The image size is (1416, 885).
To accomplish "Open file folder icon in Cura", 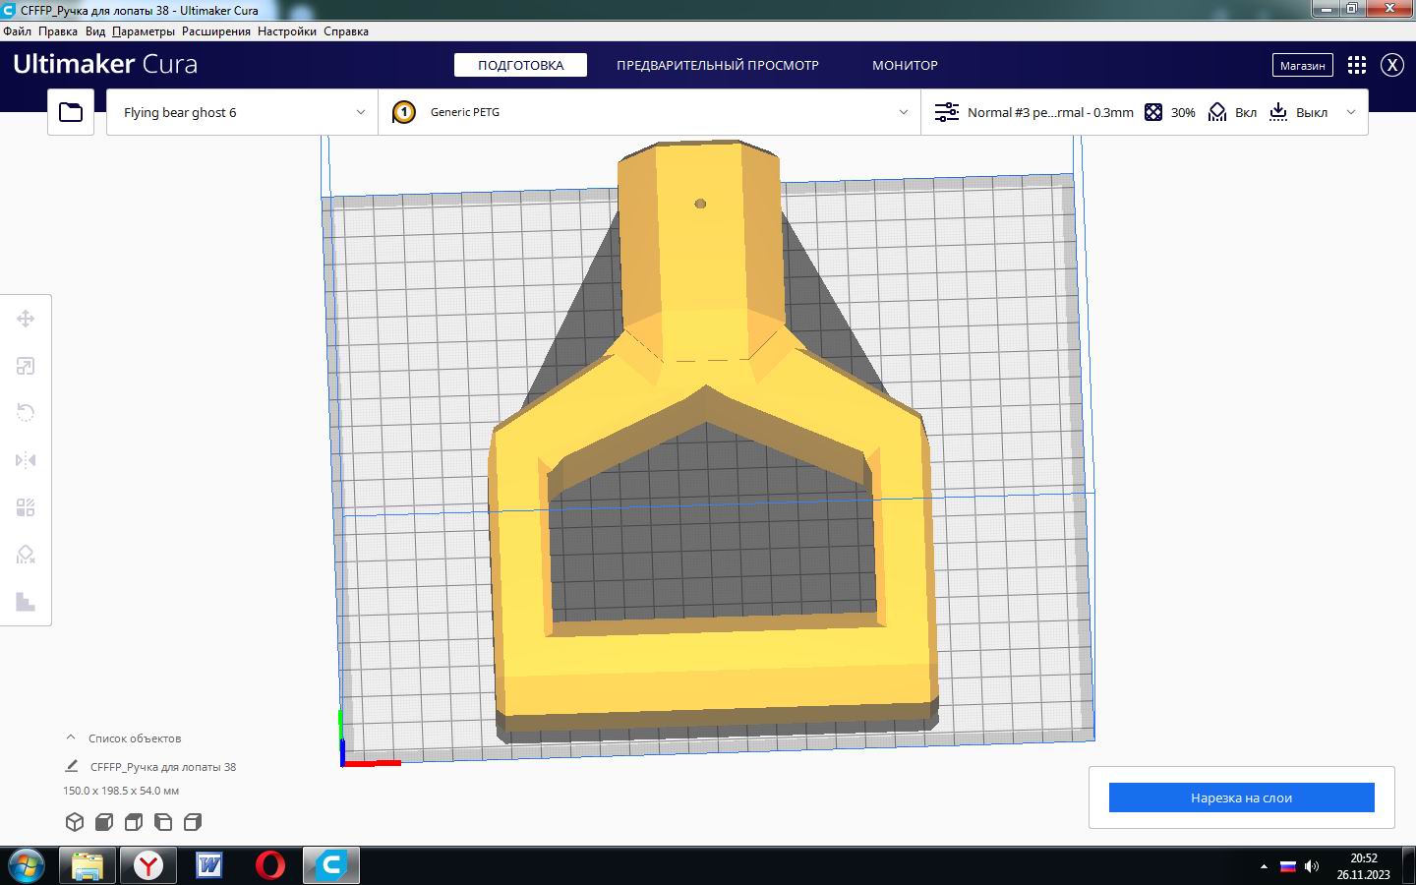I will coord(71,112).
